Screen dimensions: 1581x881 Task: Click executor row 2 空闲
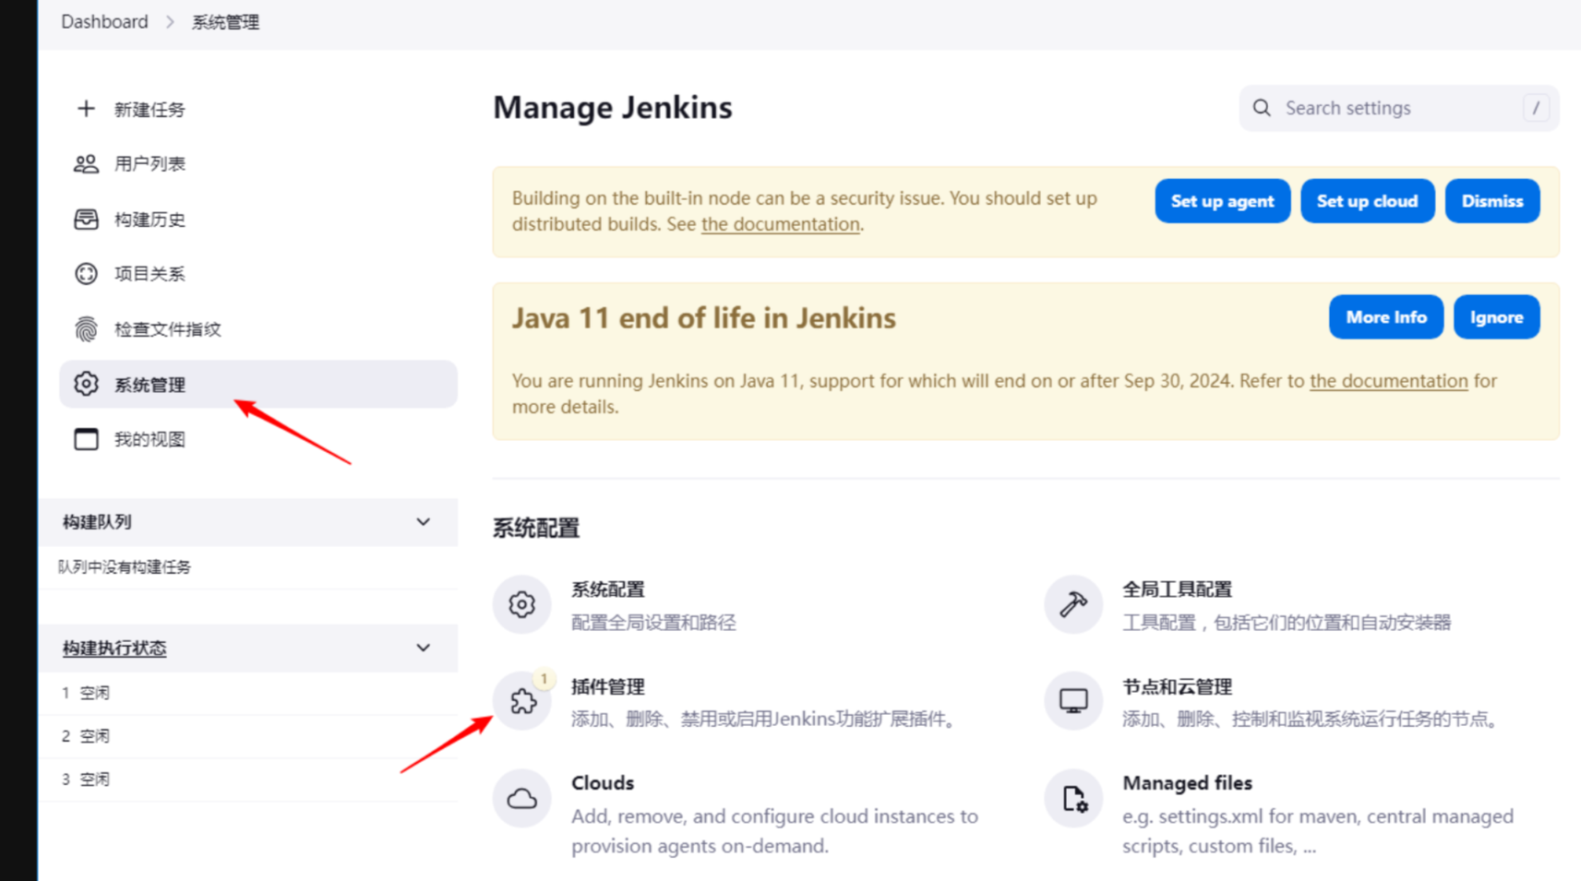coord(247,736)
